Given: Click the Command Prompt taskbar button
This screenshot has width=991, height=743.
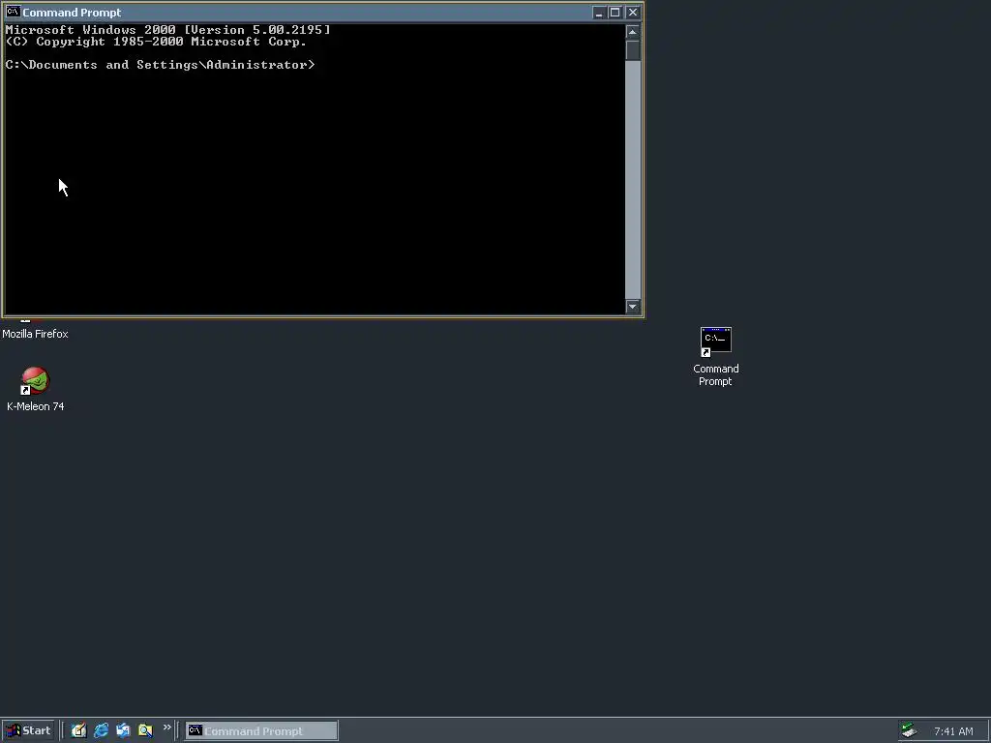Looking at the screenshot, I should tap(261, 731).
